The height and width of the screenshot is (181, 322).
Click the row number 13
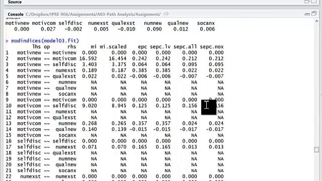click(x=9, y=123)
